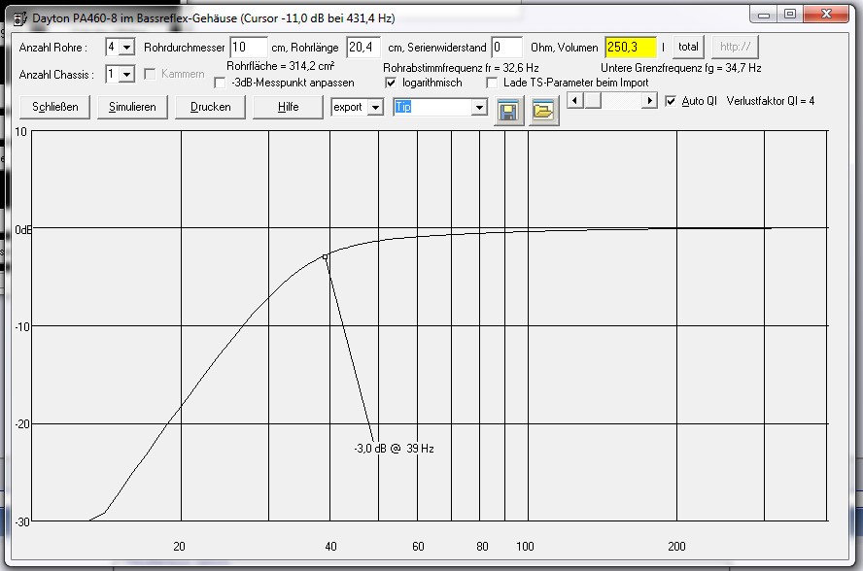Click the Ql slider left arrow
This screenshot has height=571, width=863.
pyautogui.click(x=574, y=101)
